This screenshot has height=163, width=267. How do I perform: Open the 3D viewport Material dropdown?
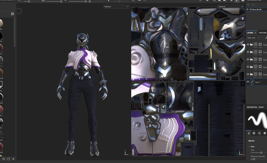tap(116, 7)
